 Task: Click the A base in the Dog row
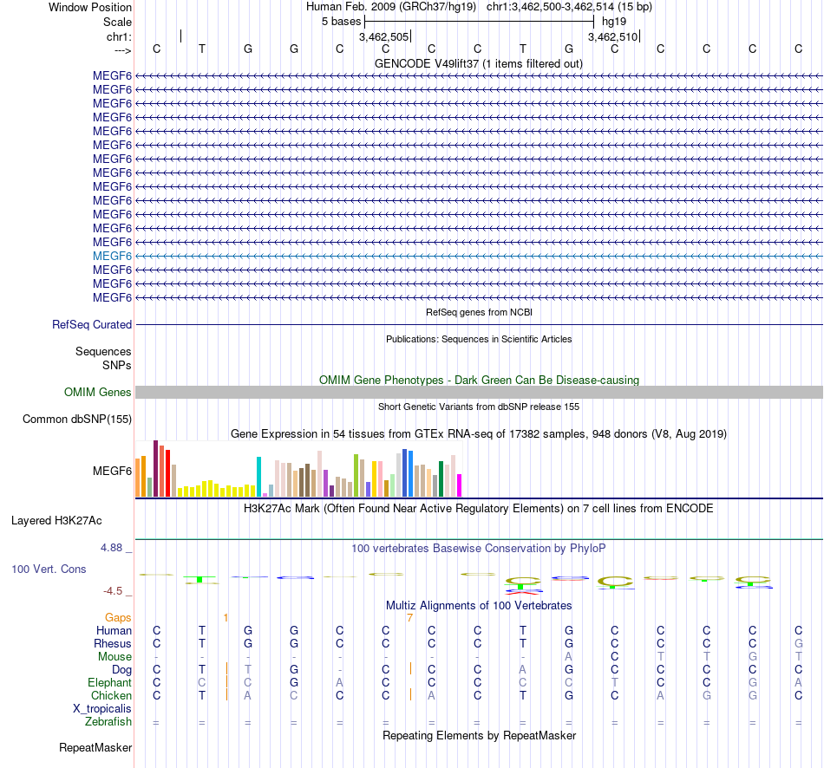(x=522, y=669)
